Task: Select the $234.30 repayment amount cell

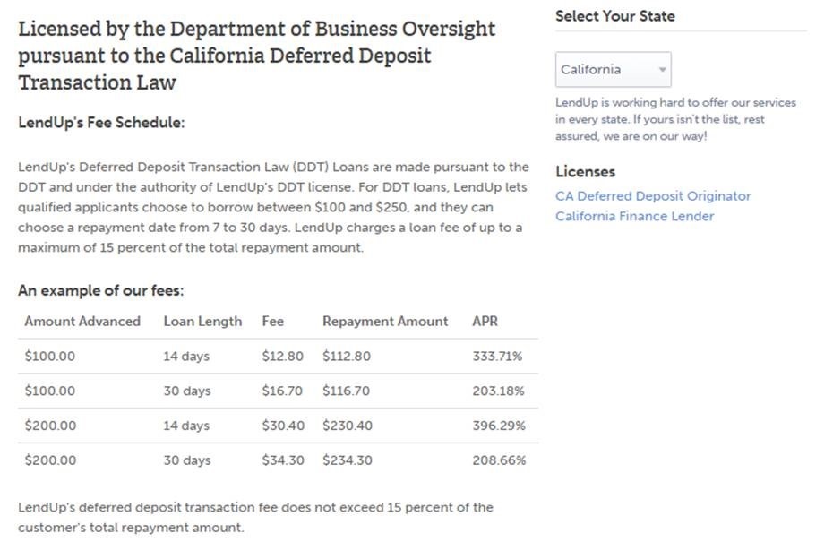Action: (x=348, y=460)
